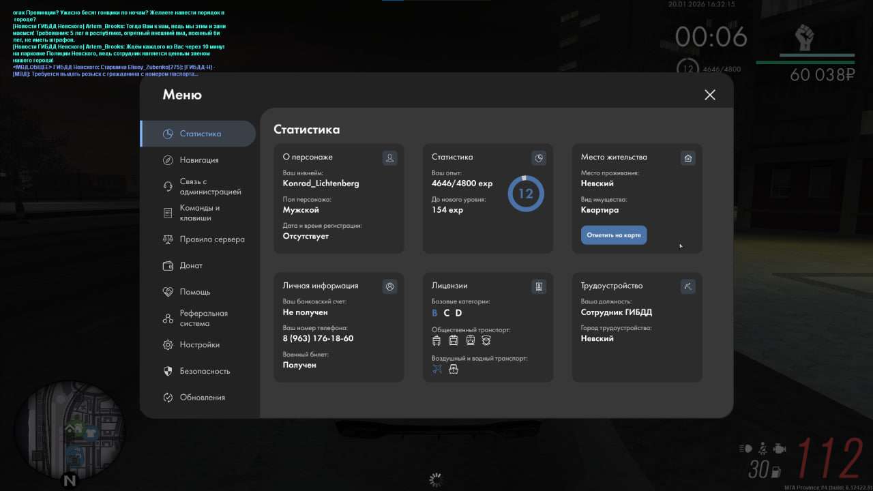Click the pickaxe icon in Трудоустройство card

(688, 286)
